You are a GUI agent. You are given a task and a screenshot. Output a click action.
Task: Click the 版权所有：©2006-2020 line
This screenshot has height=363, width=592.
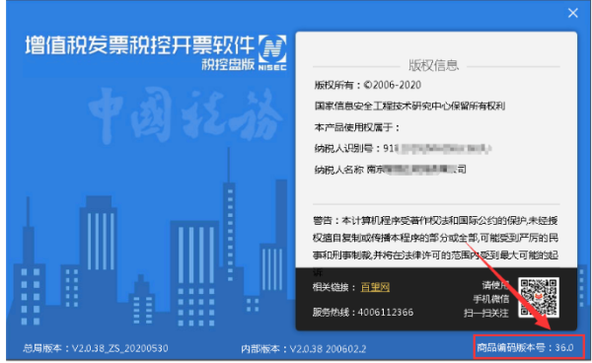tap(368, 85)
